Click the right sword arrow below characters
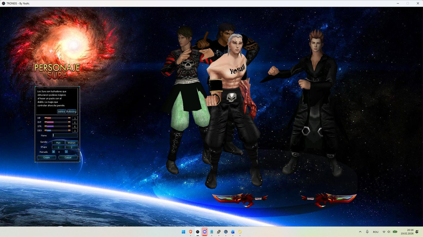This screenshot has width=423, height=237. tap(328, 199)
